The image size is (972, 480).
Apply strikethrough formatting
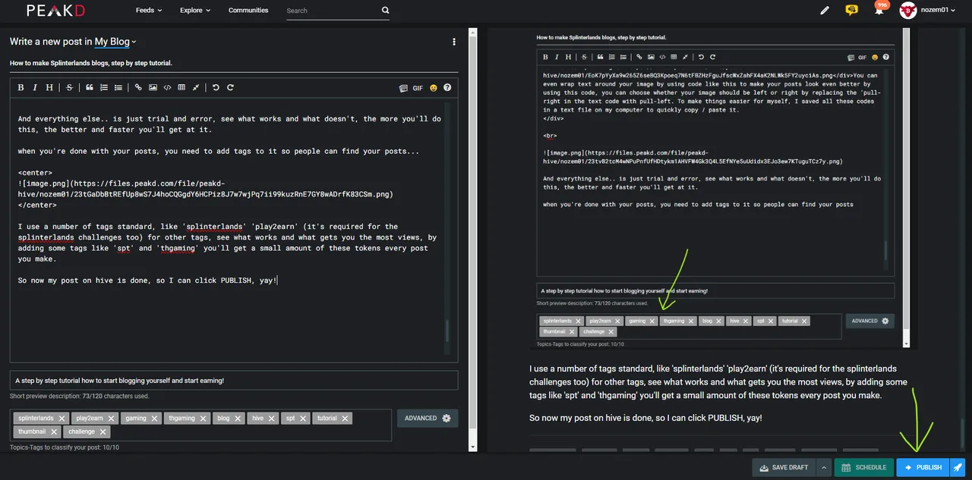(x=69, y=88)
